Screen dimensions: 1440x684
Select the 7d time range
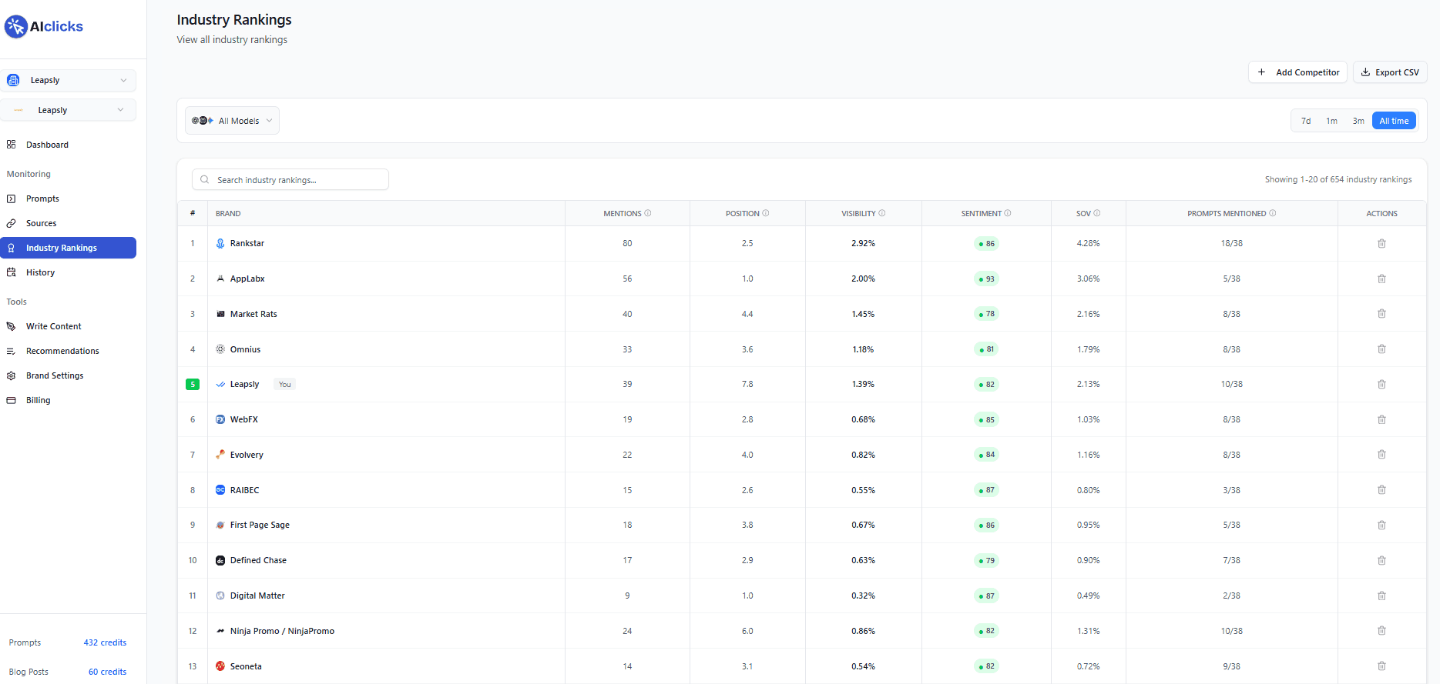click(1306, 121)
